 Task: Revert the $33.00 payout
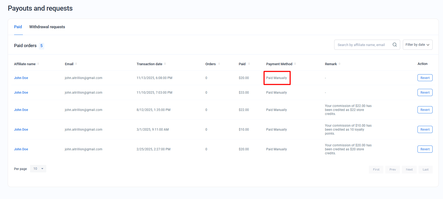[425, 93]
